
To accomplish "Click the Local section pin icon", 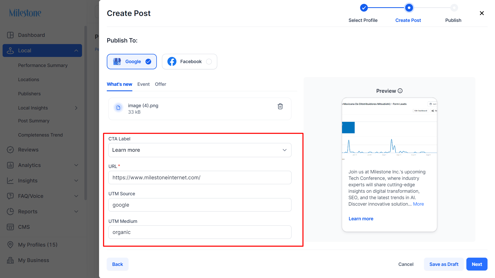I will (x=10, y=50).
